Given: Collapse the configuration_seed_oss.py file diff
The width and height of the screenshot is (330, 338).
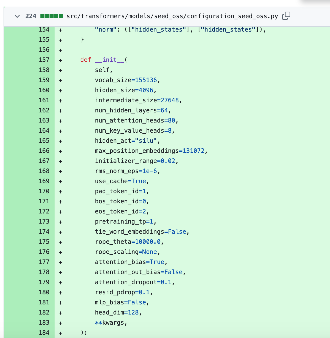Looking at the screenshot, I should pos(17,16).
